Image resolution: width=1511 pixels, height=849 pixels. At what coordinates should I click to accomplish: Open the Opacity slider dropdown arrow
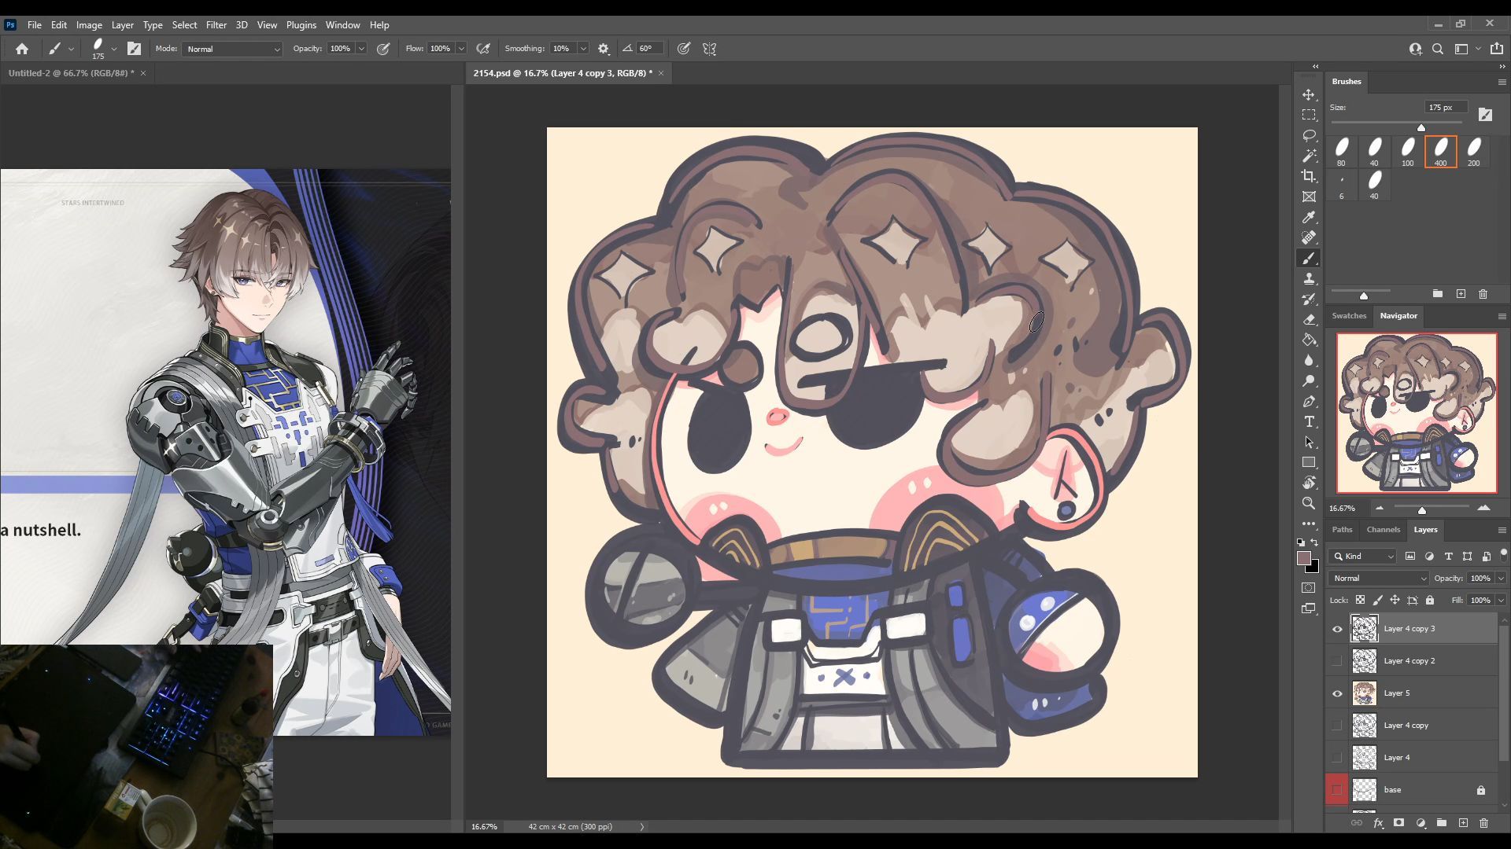click(361, 49)
